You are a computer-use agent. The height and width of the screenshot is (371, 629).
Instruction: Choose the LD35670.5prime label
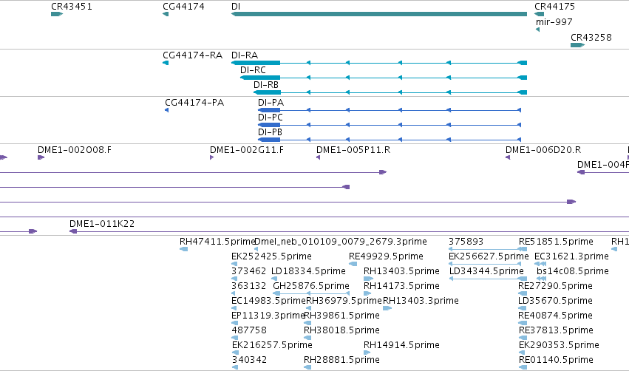(x=555, y=301)
